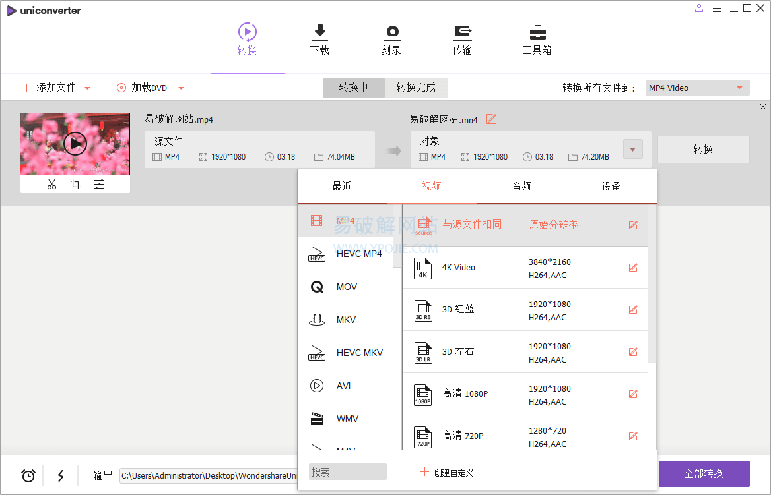Image resolution: width=771 pixels, height=495 pixels.
Task: Select the WMV format
Action: [x=345, y=419]
